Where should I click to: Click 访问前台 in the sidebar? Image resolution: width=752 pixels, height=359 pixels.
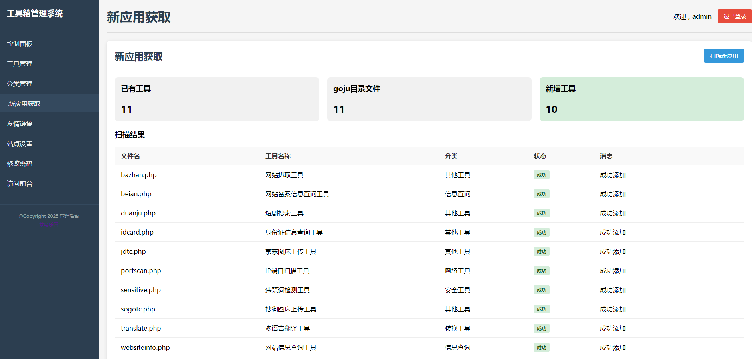tap(20, 184)
